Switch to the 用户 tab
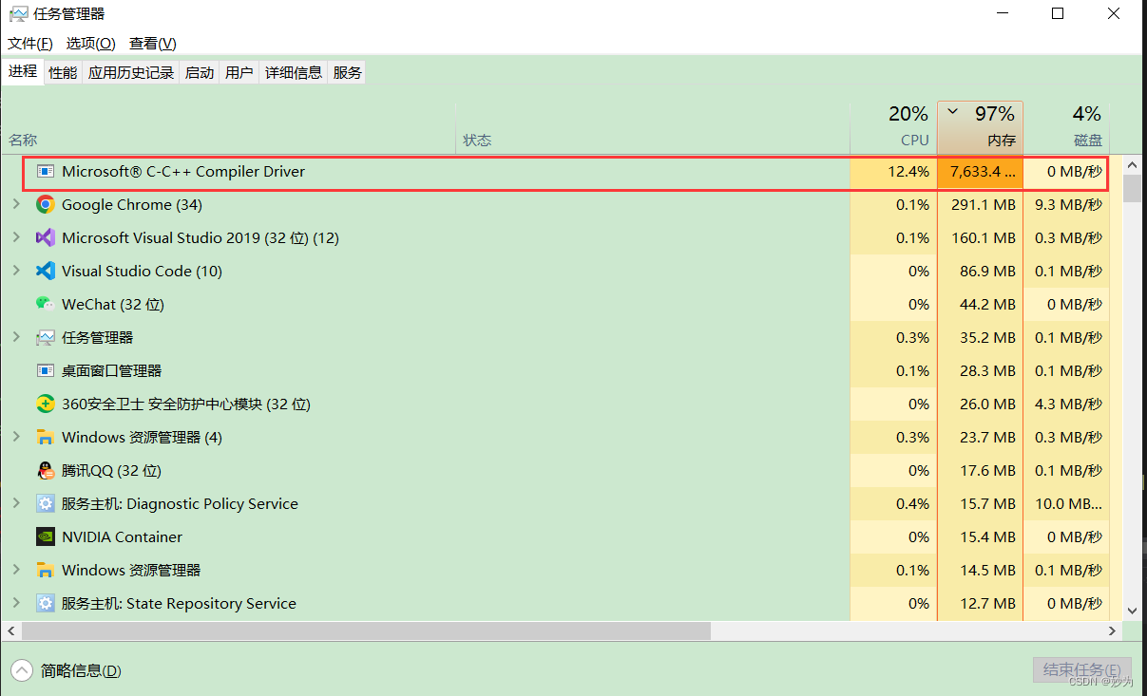The image size is (1147, 696). point(239,72)
